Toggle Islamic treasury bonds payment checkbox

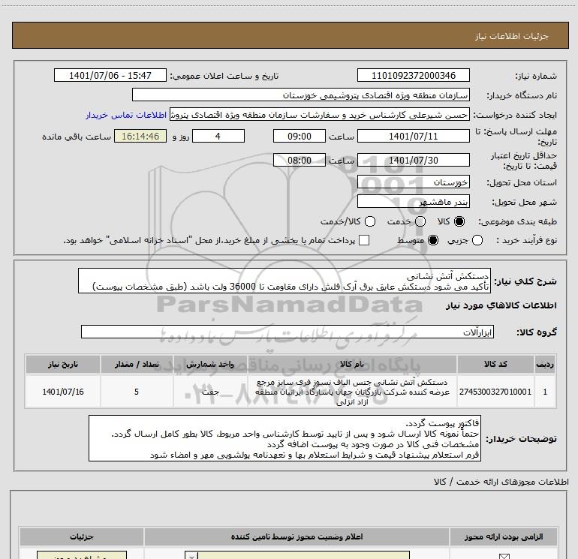coord(364,240)
